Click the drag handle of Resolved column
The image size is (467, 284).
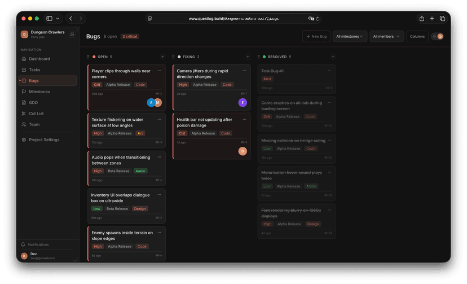(x=258, y=57)
